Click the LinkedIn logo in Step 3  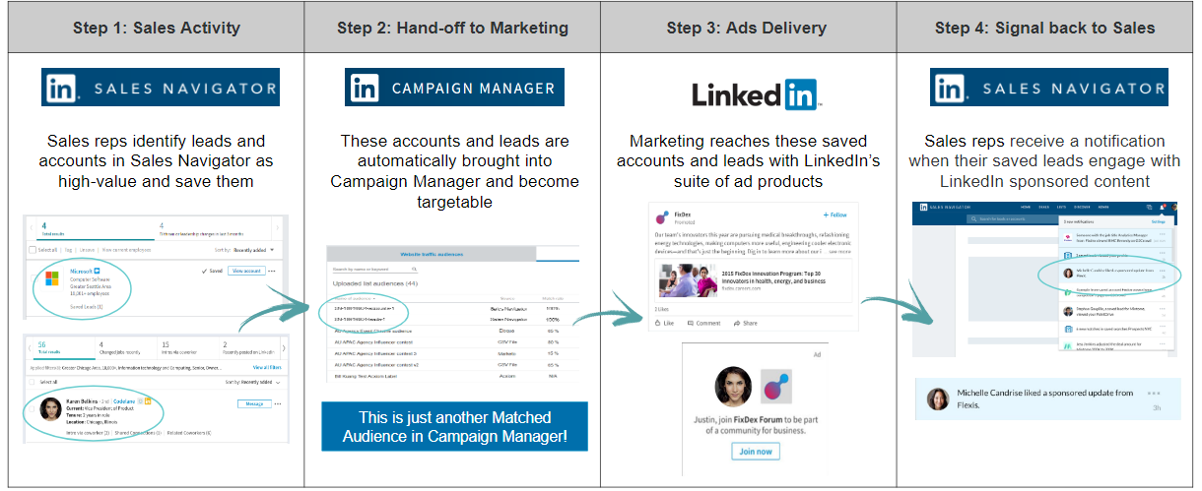click(757, 94)
